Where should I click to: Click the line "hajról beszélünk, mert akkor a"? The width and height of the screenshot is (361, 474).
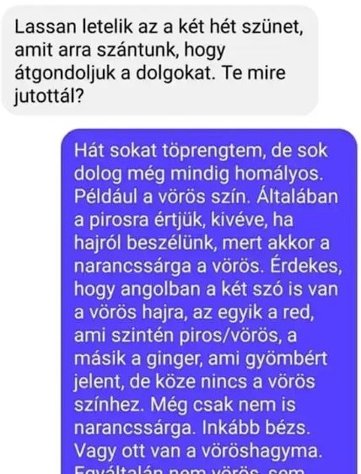coord(202,244)
